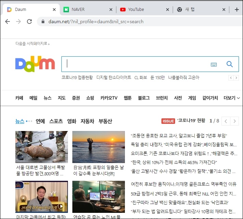Open headline "한국, 상위 10%가 전체 소득의"
243x219 pixels.
tap(174, 162)
